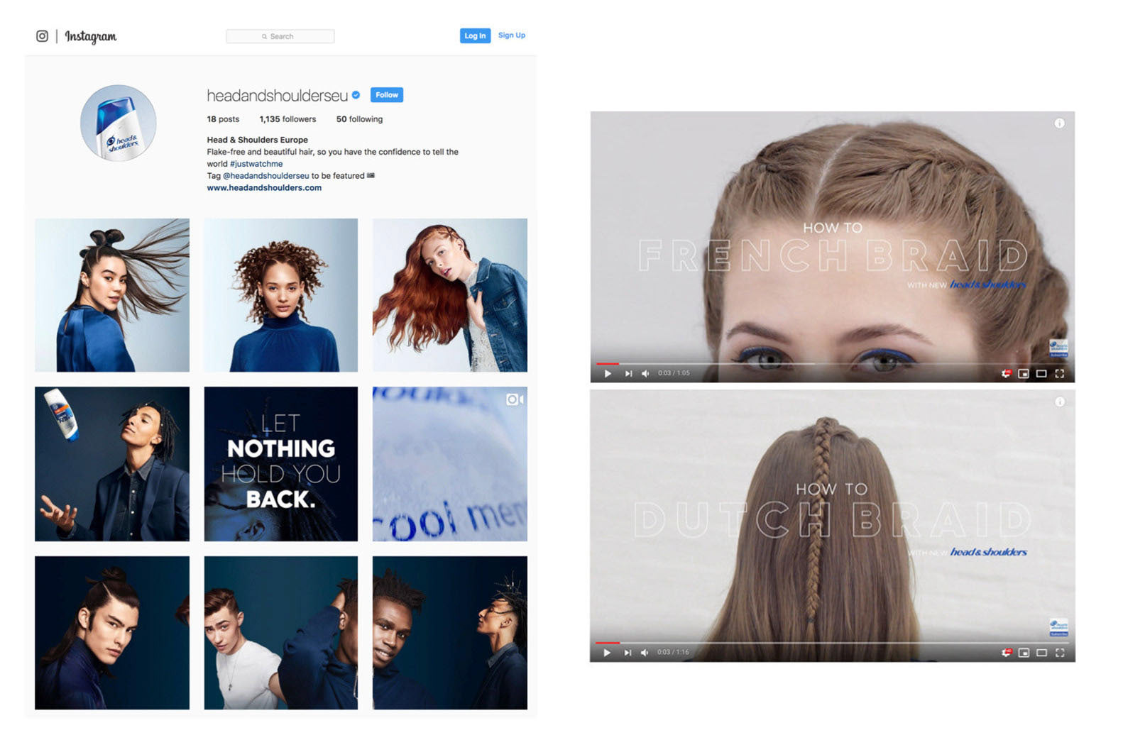
Task: Focus the Instagram Search field
Action: point(280,36)
